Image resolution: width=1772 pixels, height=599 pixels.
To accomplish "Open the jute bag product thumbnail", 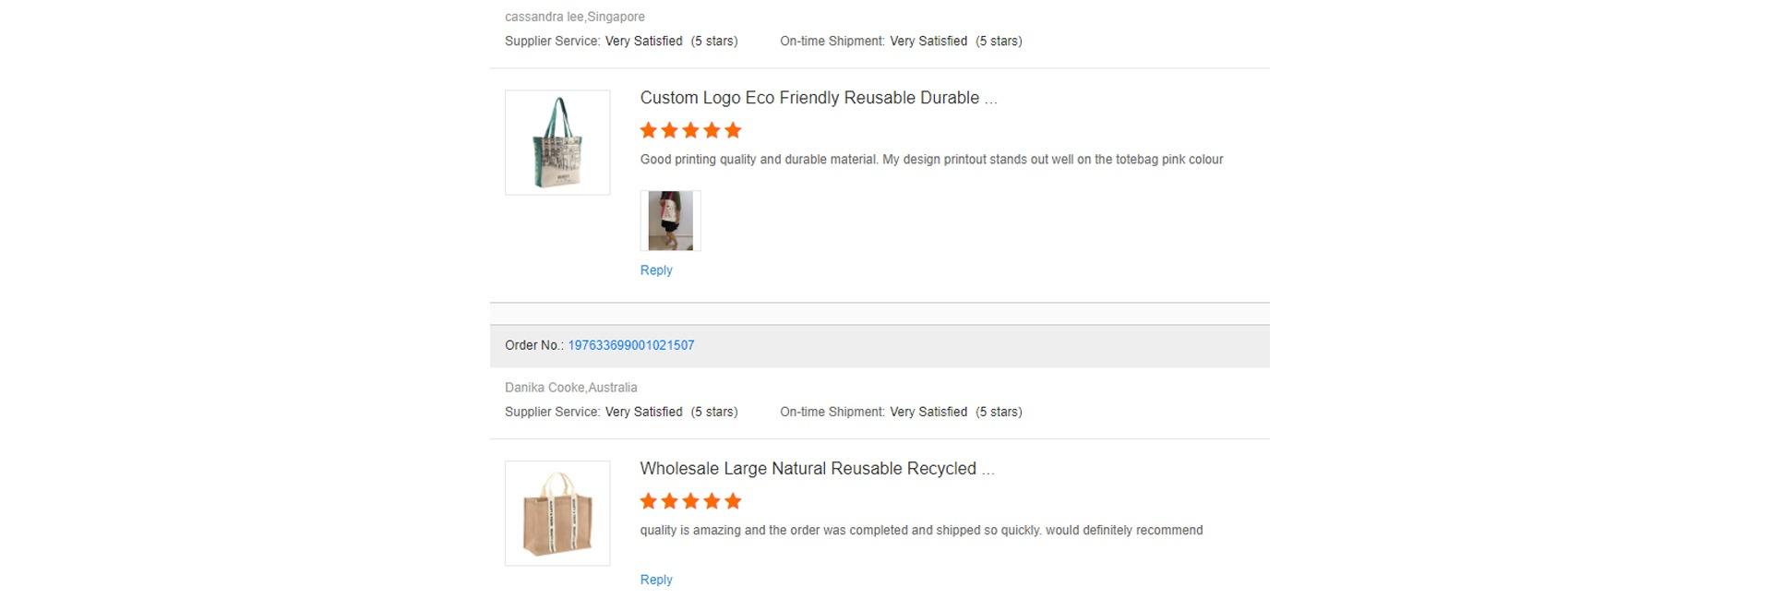I will click(557, 513).
